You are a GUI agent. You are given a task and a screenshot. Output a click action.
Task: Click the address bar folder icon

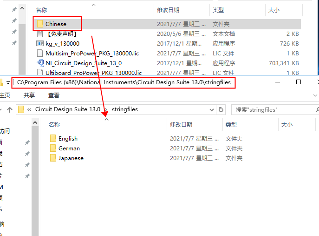tap(21, 109)
